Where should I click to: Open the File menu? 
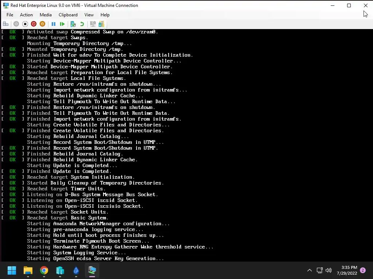pyautogui.click(x=10, y=15)
